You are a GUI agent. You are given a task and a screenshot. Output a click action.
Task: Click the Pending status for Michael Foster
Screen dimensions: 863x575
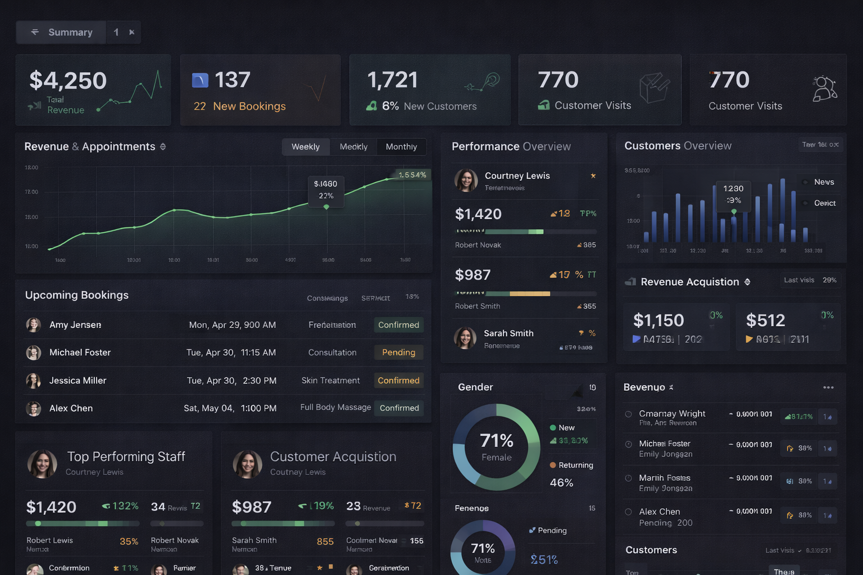398,353
